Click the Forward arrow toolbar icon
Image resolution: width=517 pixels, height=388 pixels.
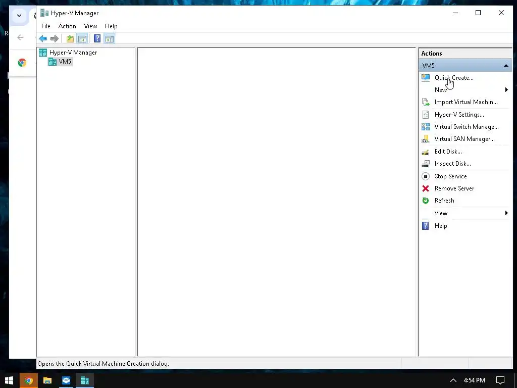tap(55, 38)
